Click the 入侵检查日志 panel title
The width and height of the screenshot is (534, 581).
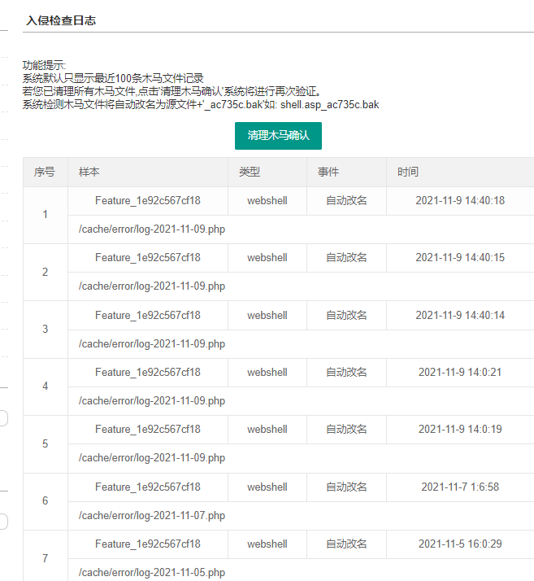coord(61,20)
